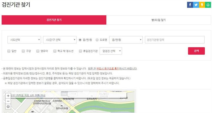Switch to 검진기관 찾기 tab
Image resolution: width=212 pixels, height=113 pixels.
tap(54, 20)
